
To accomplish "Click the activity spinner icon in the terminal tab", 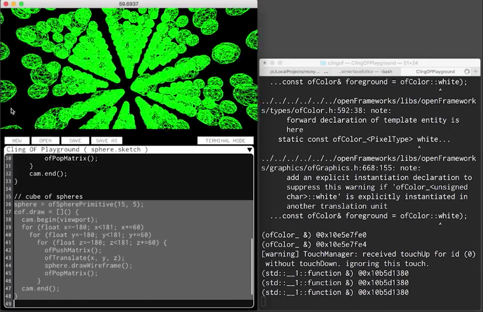I will click(467, 72).
